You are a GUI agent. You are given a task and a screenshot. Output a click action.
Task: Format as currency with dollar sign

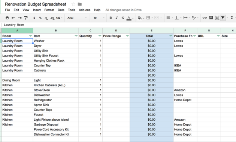34,18
